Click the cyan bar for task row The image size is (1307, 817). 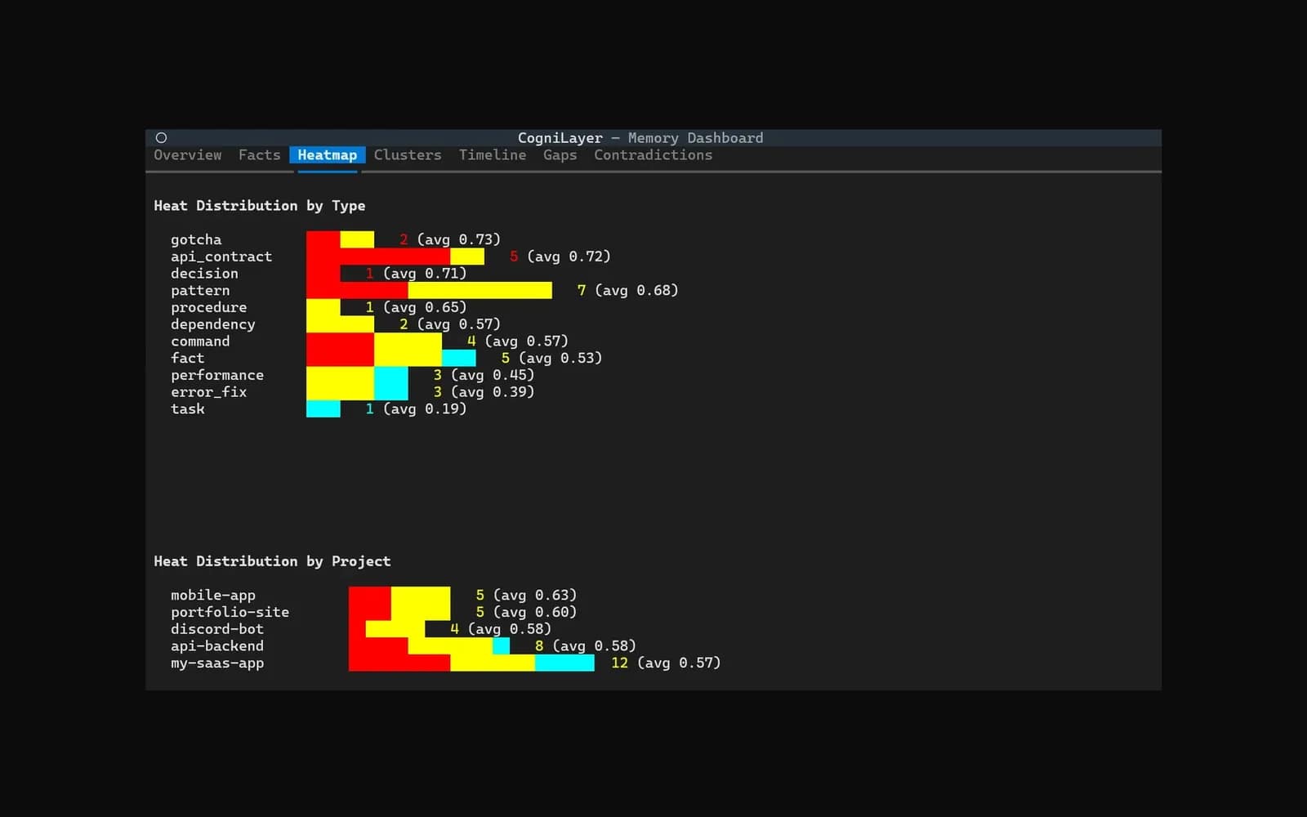click(323, 408)
